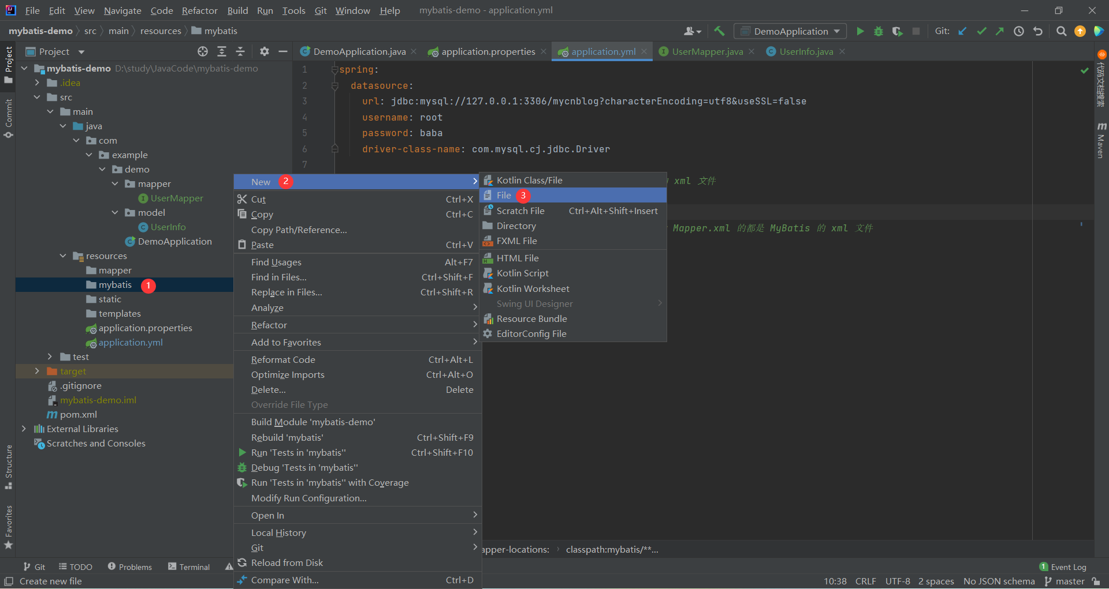Viewport: 1109px width, 589px height.
Task: Start Debug with the bug icon
Action: coord(879,31)
